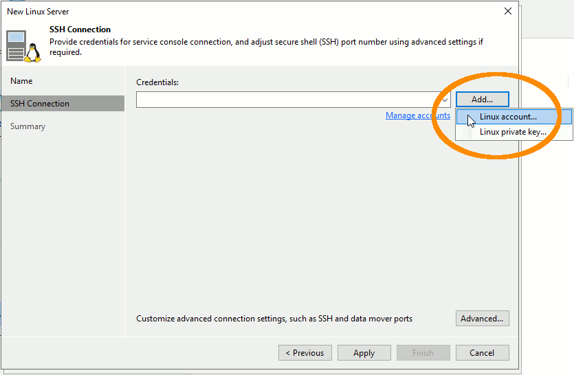
Task: Click the New Linux Server title bar
Action: point(206,12)
